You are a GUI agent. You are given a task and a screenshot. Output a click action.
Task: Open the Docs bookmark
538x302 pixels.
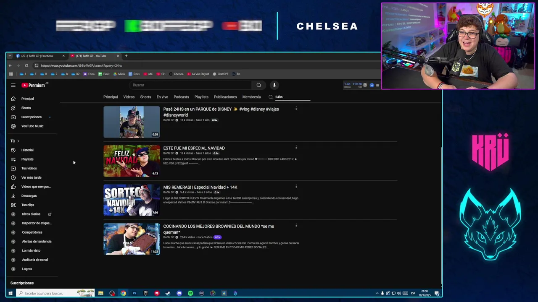134,74
